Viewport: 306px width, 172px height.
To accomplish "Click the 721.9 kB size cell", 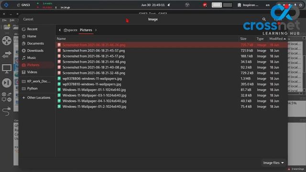I will coord(247,51).
